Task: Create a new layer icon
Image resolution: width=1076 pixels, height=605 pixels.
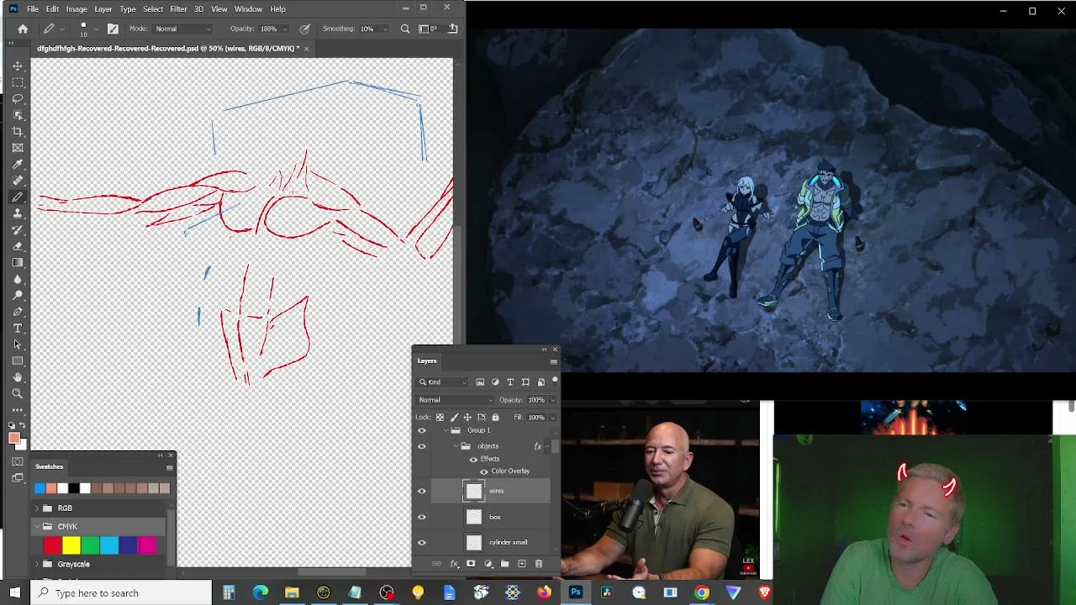Action: (522, 564)
